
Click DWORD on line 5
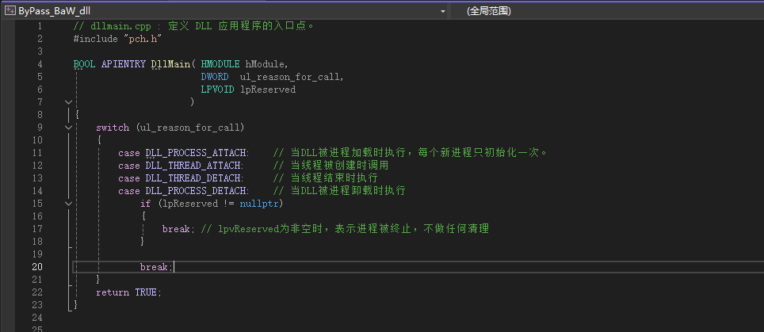[x=215, y=76]
